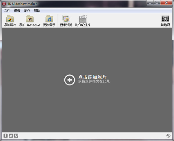The image size is (174, 141).
Task: Open the 文件 (File) menu
Action: coord(7,10)
